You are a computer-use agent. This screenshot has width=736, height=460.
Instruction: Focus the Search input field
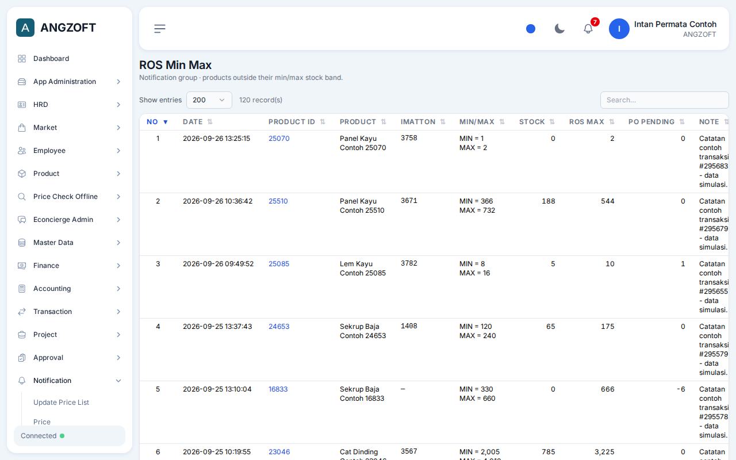click(x=664, y=100)
